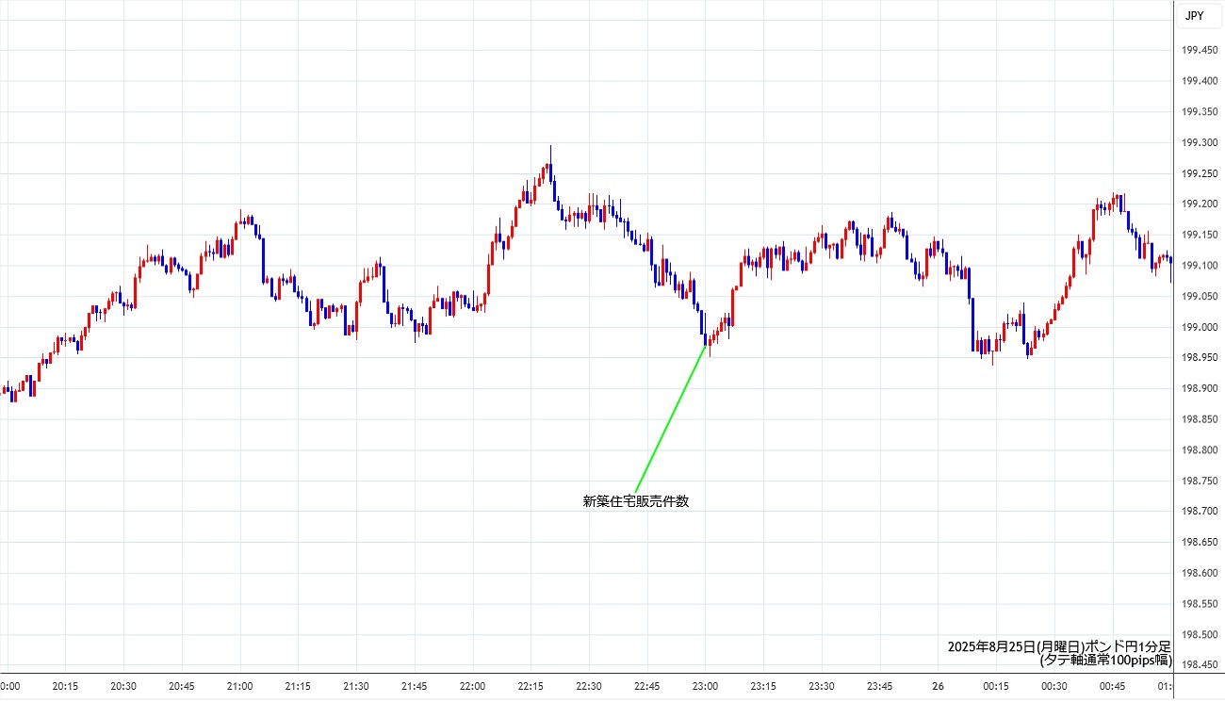
Task: Click the 00:45 time axis label
Action: point(1113,686)
